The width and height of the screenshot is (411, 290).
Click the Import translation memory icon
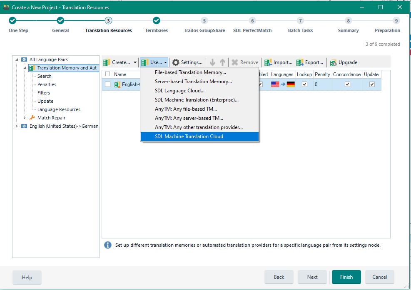(268, 62)
